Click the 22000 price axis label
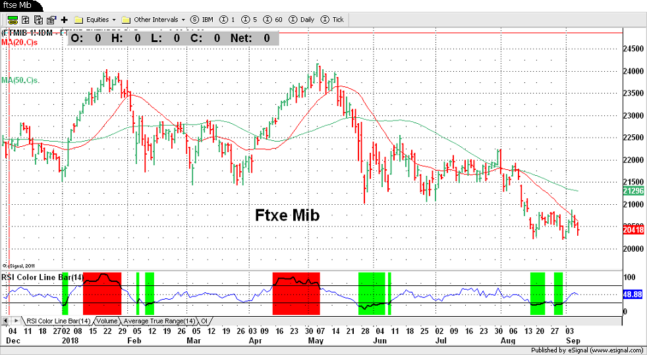 (x=633, y=161)
